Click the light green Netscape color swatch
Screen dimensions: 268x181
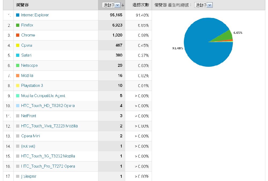click(18, 65)
